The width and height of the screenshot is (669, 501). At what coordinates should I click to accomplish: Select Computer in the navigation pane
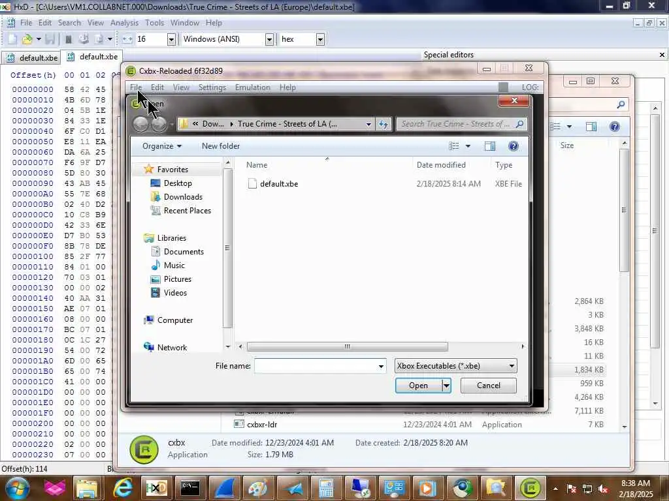point(174,320)
